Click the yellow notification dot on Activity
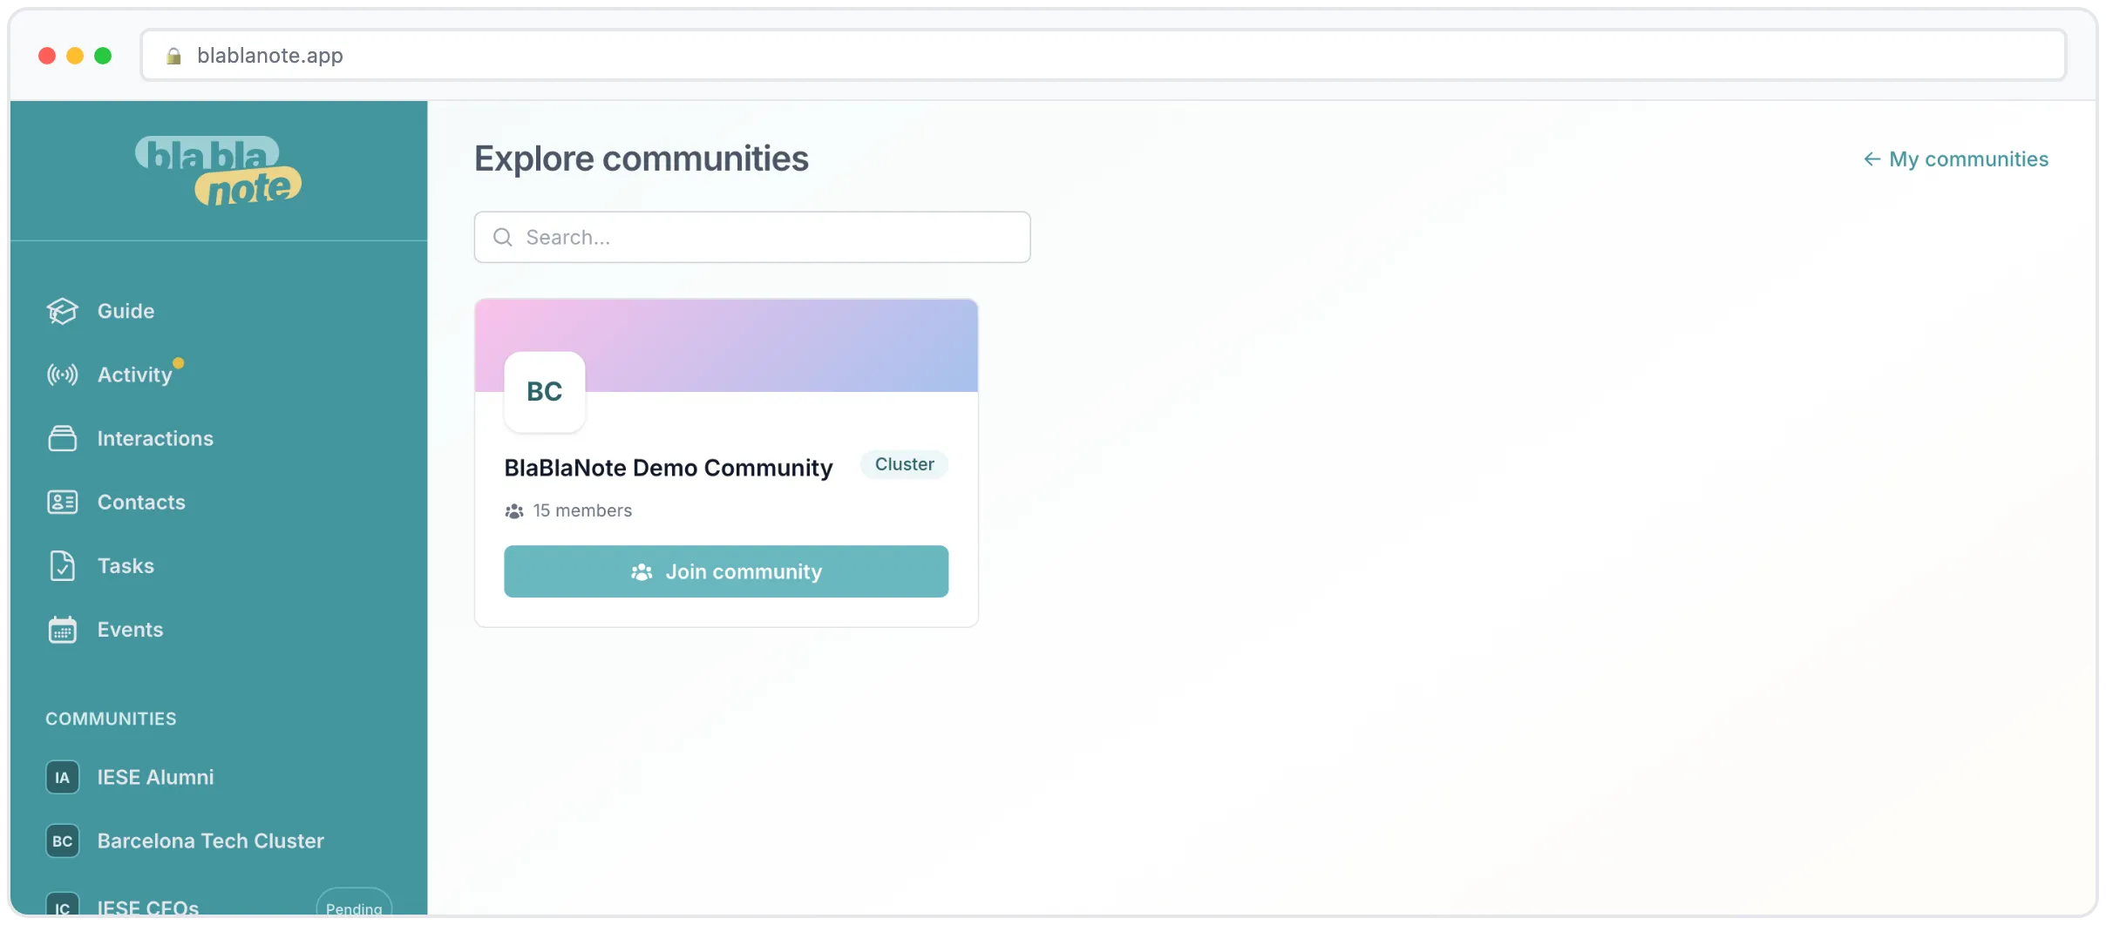The image size is (2106, 925). pos(179,363)
